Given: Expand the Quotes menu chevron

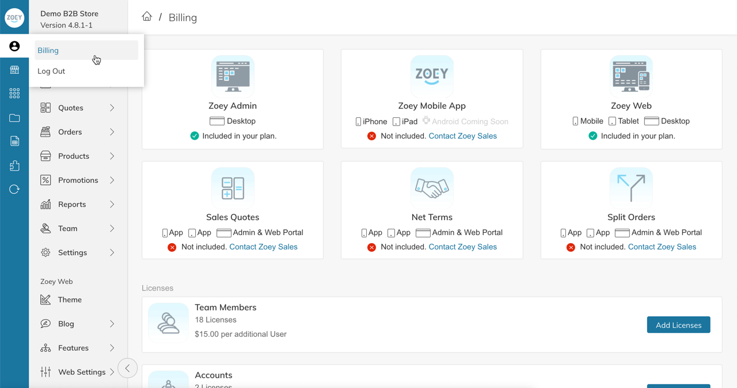Looking at the screenshot, I should point(112,107).
